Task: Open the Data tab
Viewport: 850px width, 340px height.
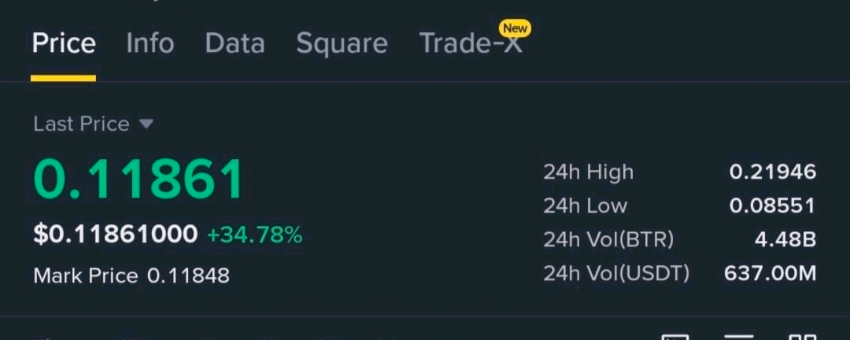Action: (235, 43)
